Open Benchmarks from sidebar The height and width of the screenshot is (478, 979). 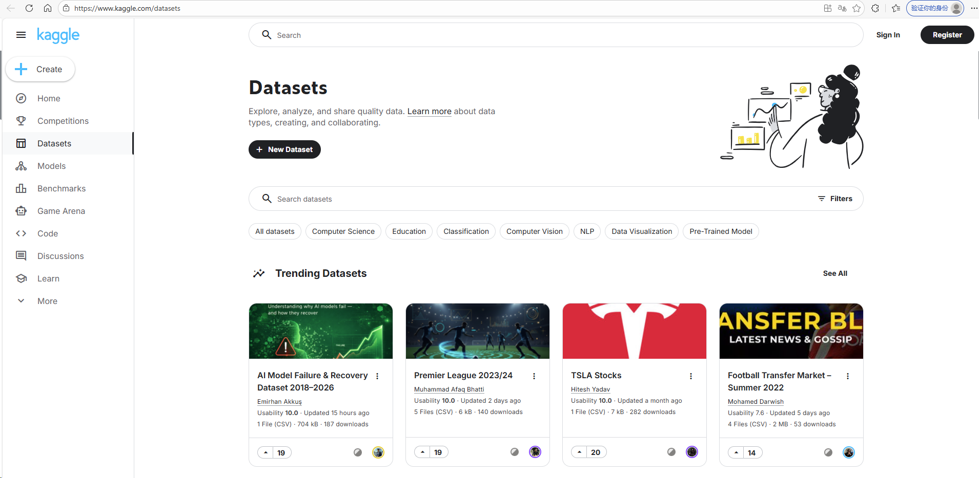[62, 188]
